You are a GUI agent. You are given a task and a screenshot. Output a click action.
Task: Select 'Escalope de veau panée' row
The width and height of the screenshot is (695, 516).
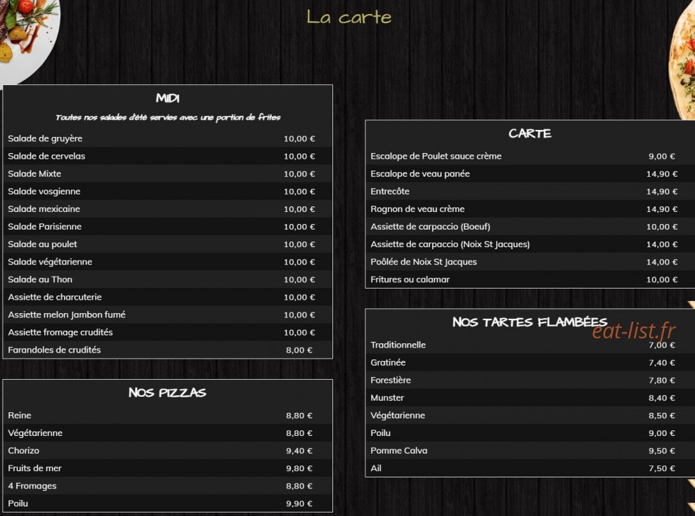[530, 173]
